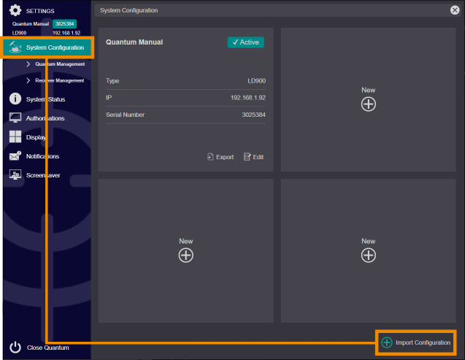Screen dimensions: 465x360
Task: Click the sidebar LD900 label
Action: click(x=19, y=33)
